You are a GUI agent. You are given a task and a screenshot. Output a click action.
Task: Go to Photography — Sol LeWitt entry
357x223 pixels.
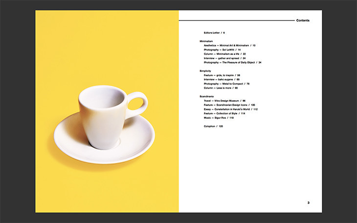pos(222,50)
